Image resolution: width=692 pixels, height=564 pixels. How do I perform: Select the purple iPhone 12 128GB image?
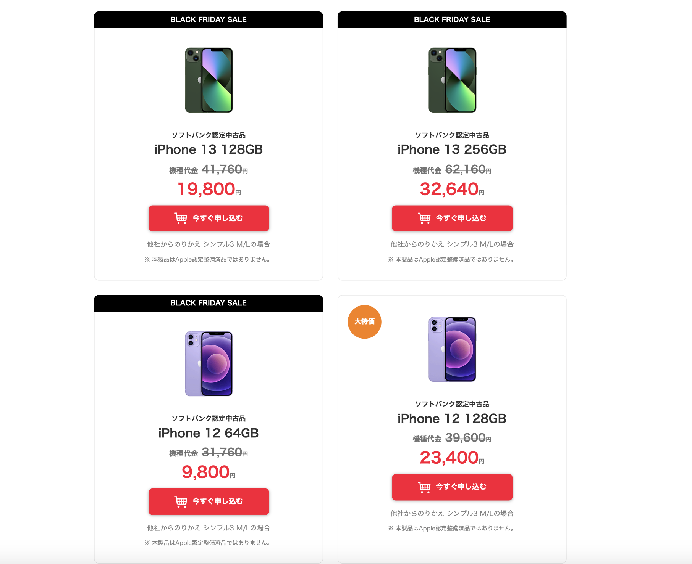[452, 349]
